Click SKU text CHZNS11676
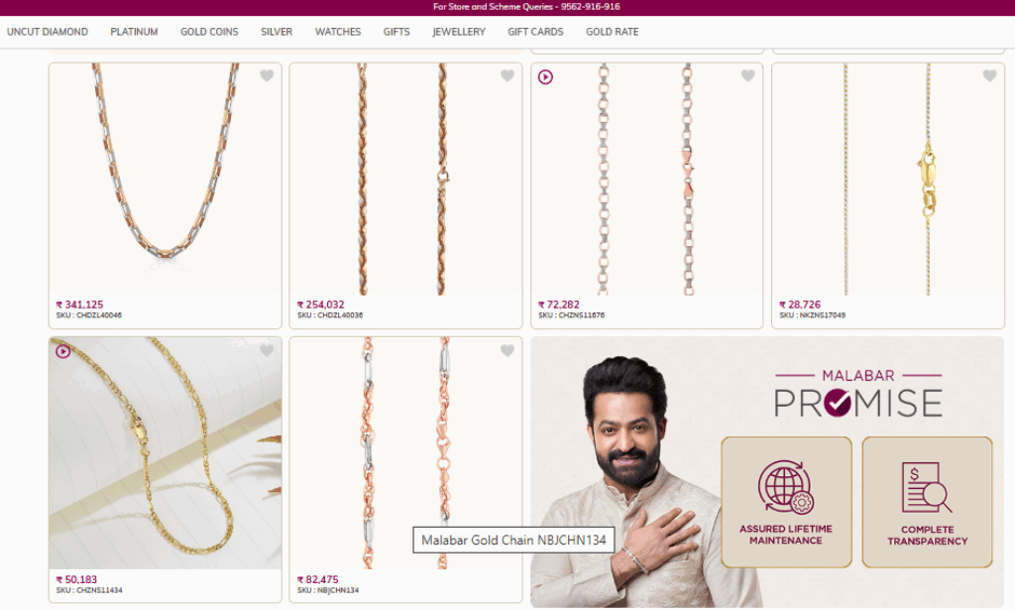 [572, 315]
